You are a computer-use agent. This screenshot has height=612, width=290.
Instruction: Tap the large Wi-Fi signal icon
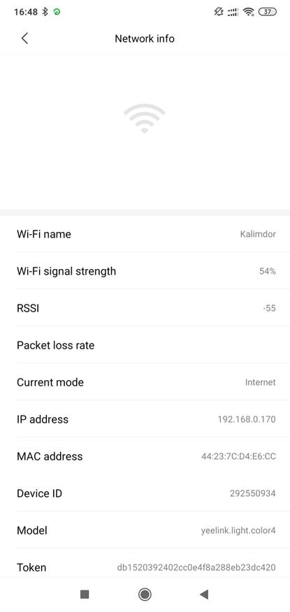pyautogui.click(x=145, y=119)
